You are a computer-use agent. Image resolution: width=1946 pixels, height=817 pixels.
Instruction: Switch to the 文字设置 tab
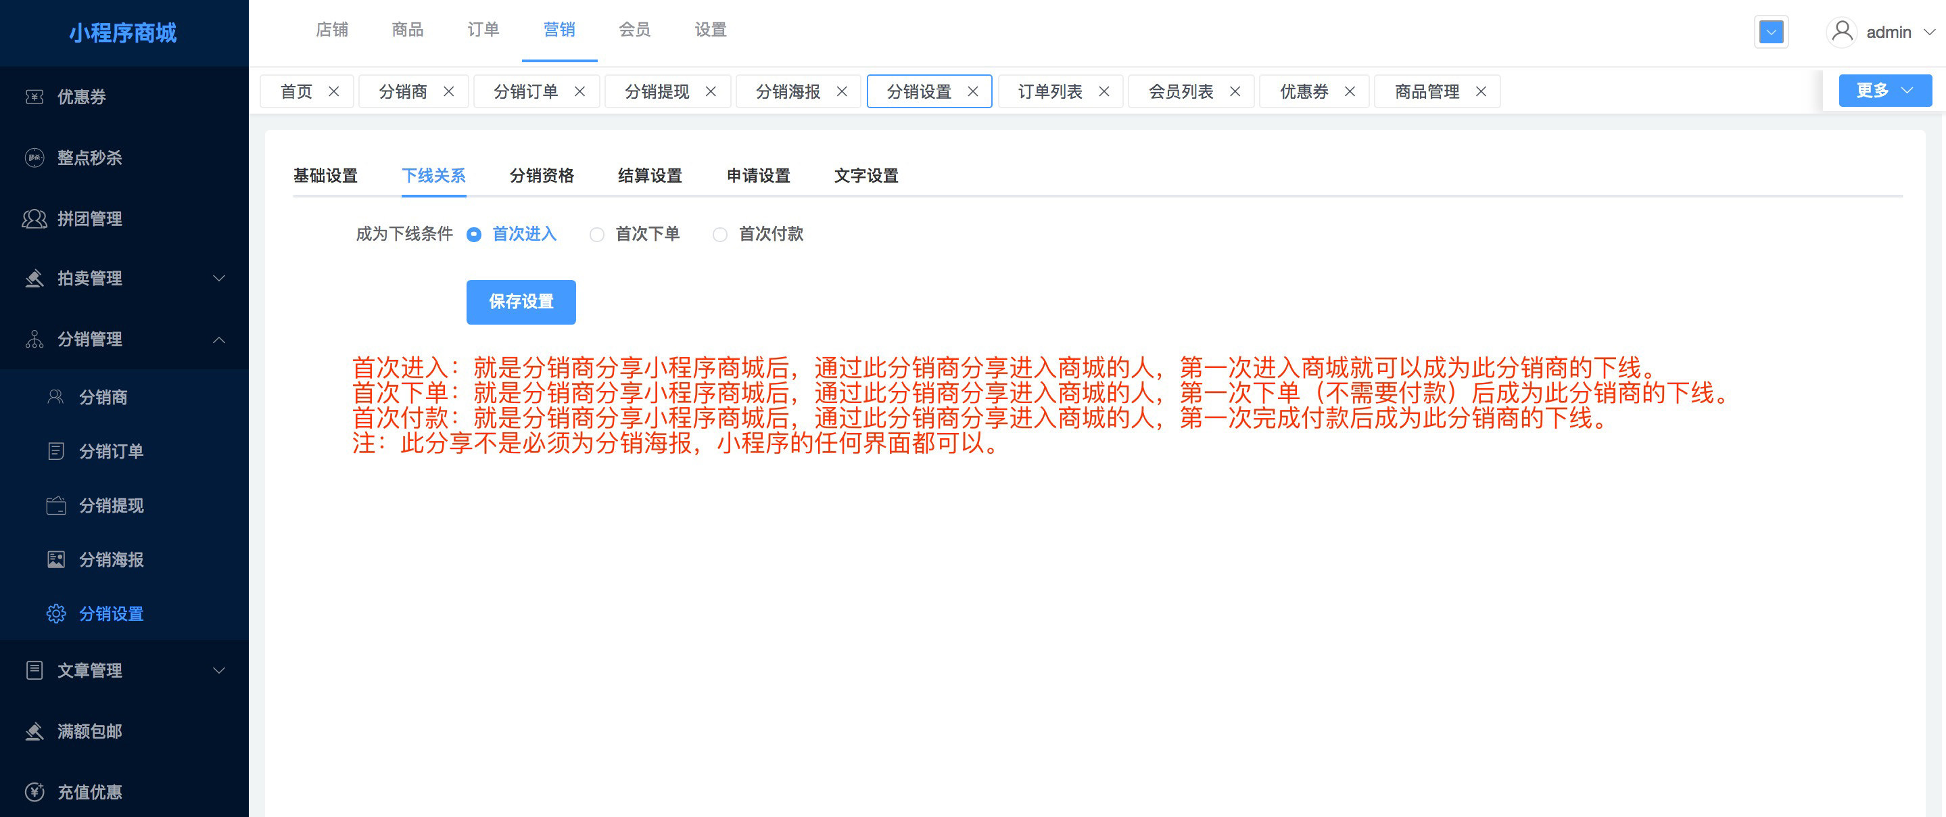tap(866, 176)
